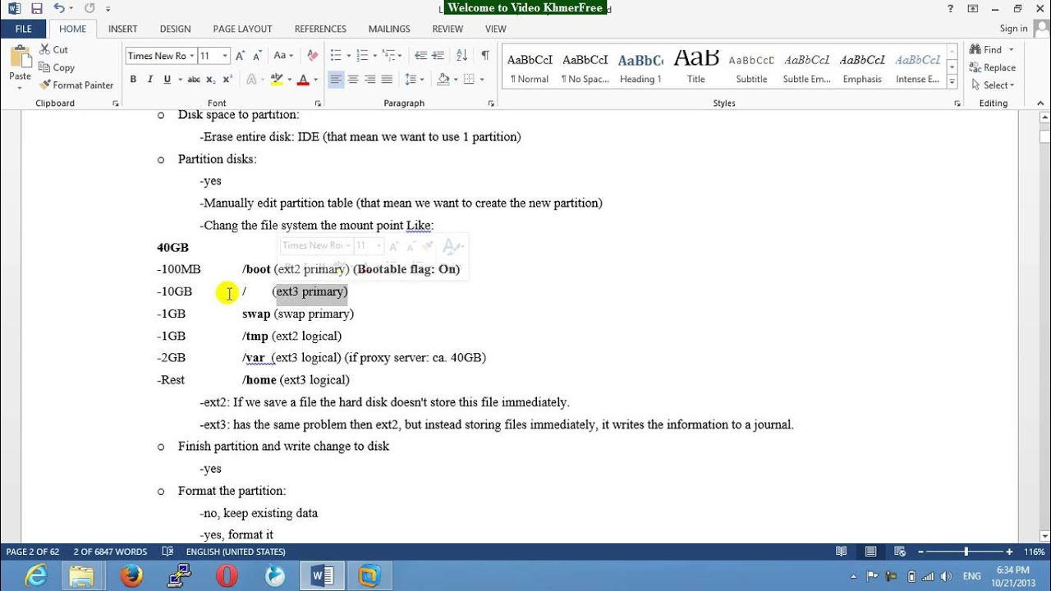The height and width of the screenshot is (591, 1051).
Task: Toggle left text alignment
Action: [x=336, y=80]
